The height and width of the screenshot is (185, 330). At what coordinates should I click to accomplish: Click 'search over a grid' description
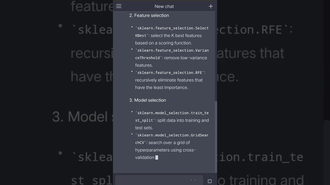169,143
